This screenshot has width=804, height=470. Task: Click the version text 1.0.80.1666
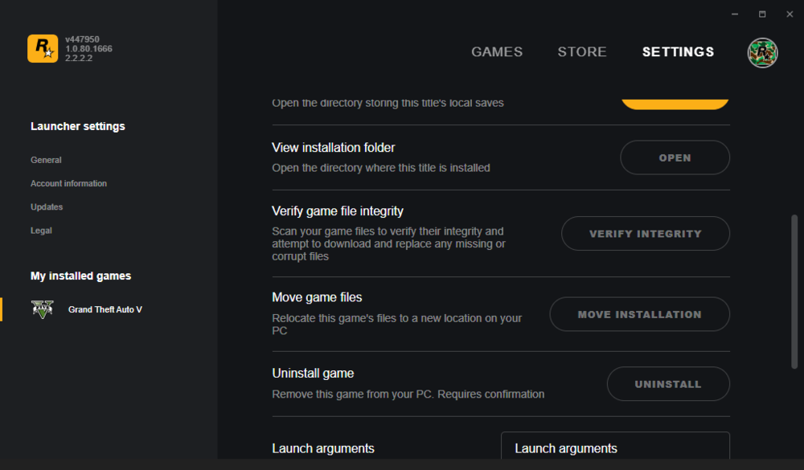(88, 49)
